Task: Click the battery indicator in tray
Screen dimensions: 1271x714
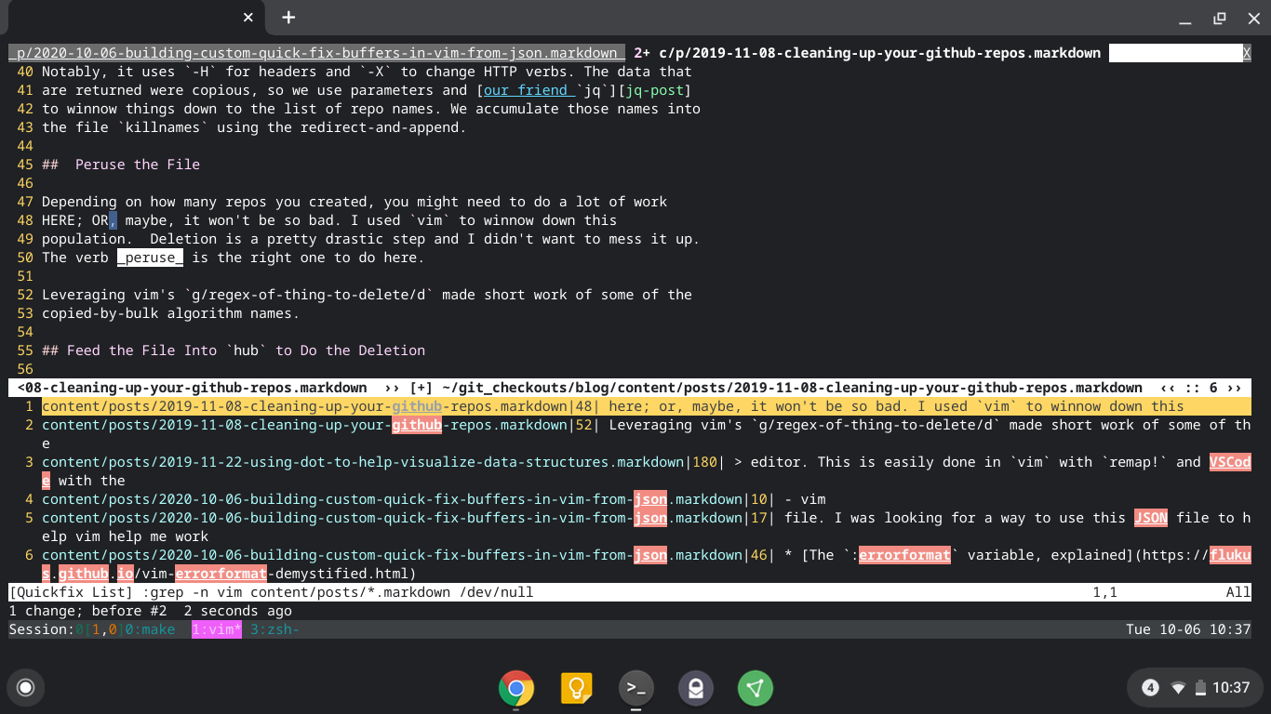Action: 1200,688
